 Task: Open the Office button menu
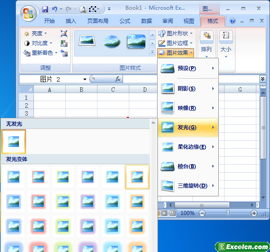pos(29,13)
